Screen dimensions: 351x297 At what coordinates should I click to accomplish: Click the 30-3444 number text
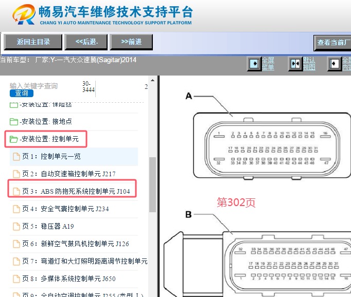89,87
